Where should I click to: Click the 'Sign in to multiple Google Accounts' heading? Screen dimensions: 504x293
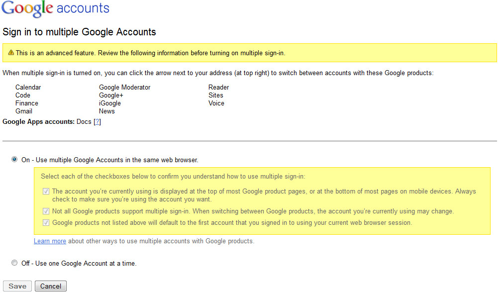[79, 32]
